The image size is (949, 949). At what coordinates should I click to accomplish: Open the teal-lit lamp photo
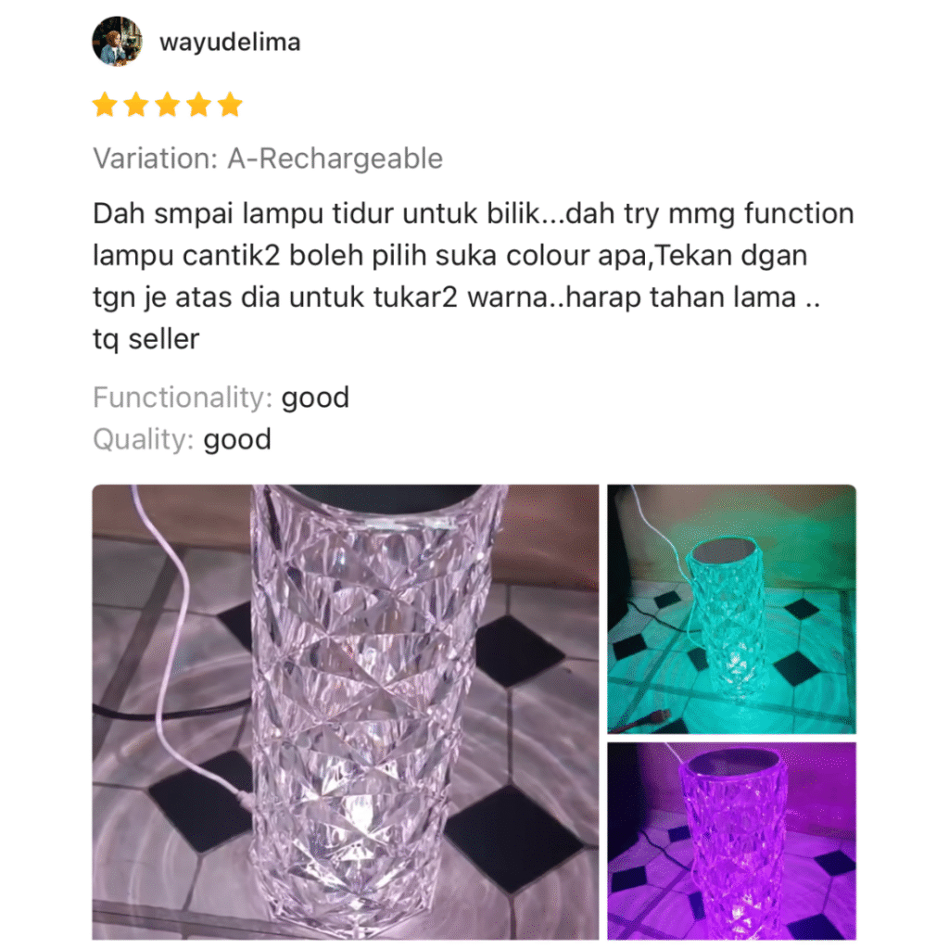(x=732, y=609)
